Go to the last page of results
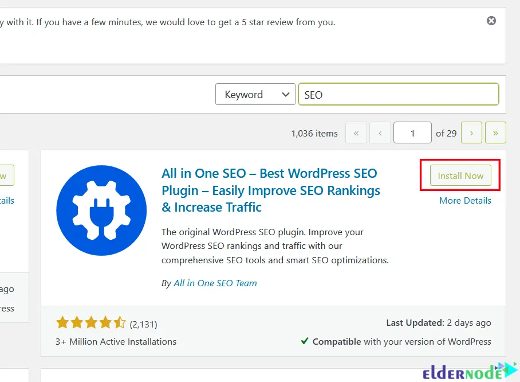Viewport: 520px width, 382px height. 495,132
